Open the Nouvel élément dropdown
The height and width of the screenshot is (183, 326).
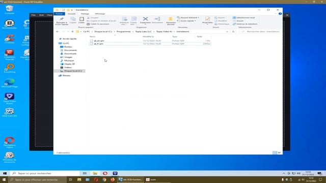188,18
